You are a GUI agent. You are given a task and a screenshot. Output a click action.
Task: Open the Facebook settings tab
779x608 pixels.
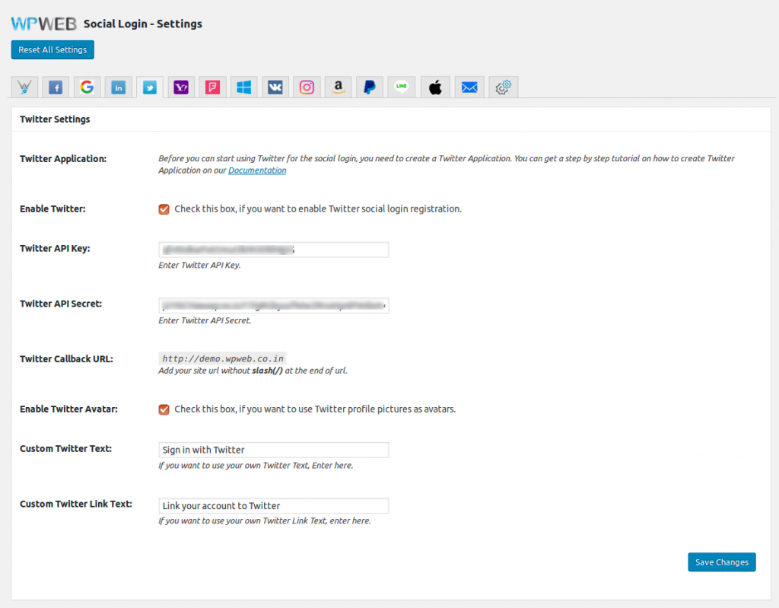click(56, 88)
